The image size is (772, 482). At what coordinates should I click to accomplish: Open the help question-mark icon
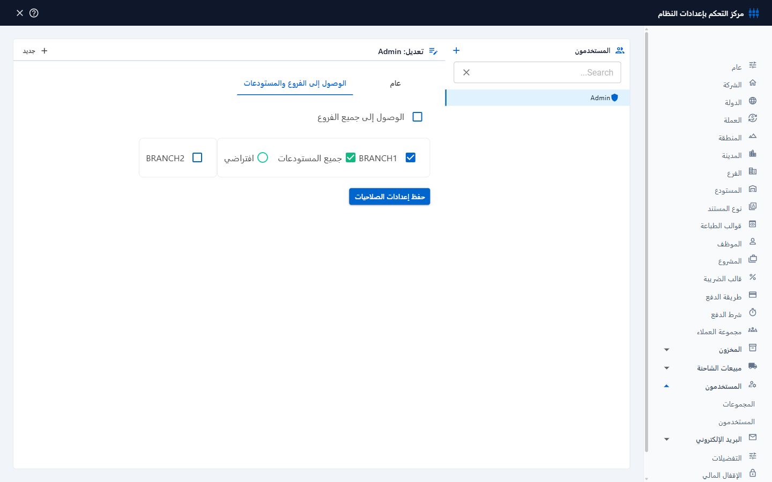point(34,13)
